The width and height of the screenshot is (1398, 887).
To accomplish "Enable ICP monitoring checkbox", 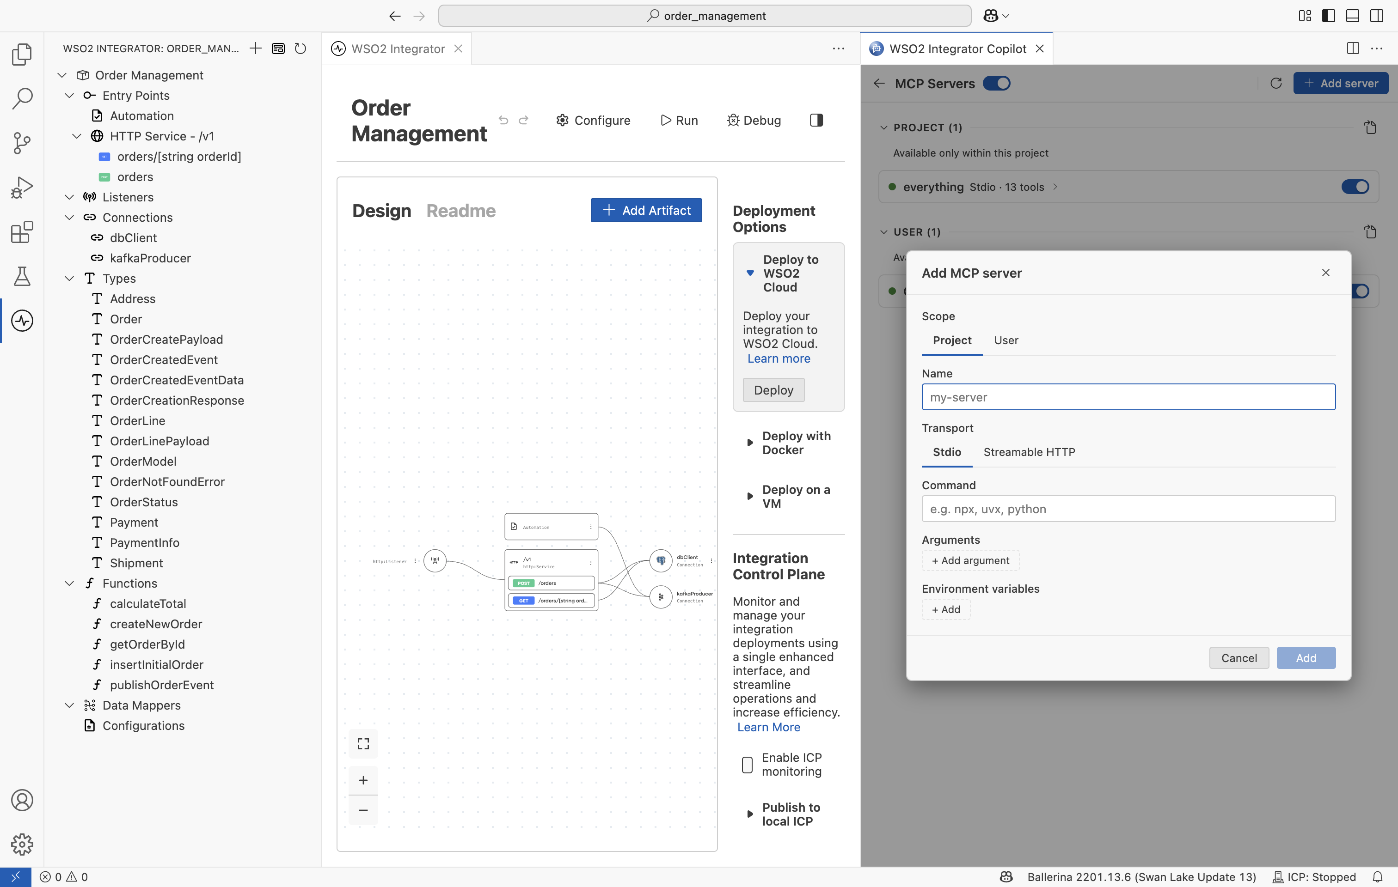I will click(747, 765).
